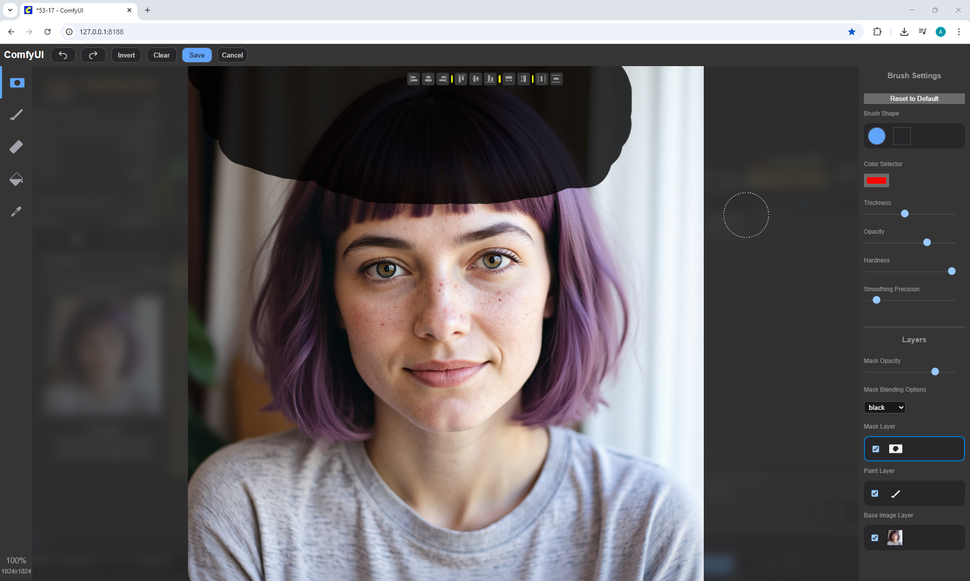
Task: Click the Base Image Layer thumbnail
Action: [895, 538]
